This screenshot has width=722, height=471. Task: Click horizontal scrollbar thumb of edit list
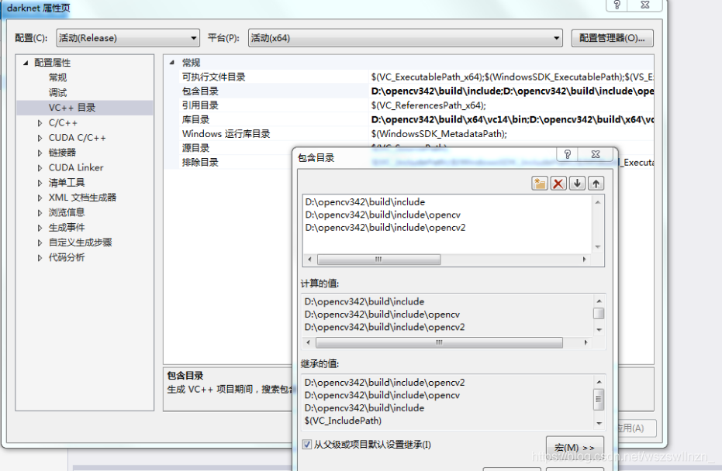pos(378,260)
